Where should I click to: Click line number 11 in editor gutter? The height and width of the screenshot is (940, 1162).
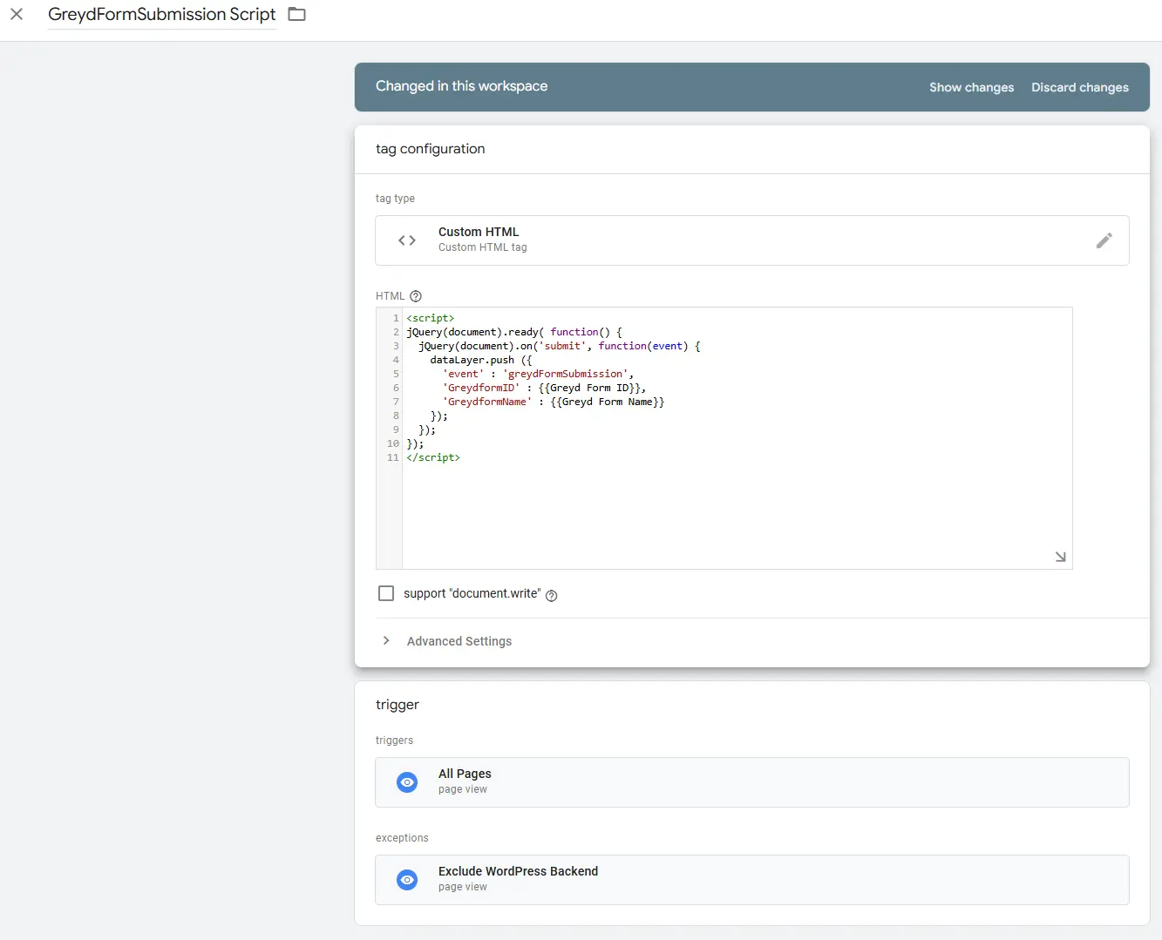[392, 457]
